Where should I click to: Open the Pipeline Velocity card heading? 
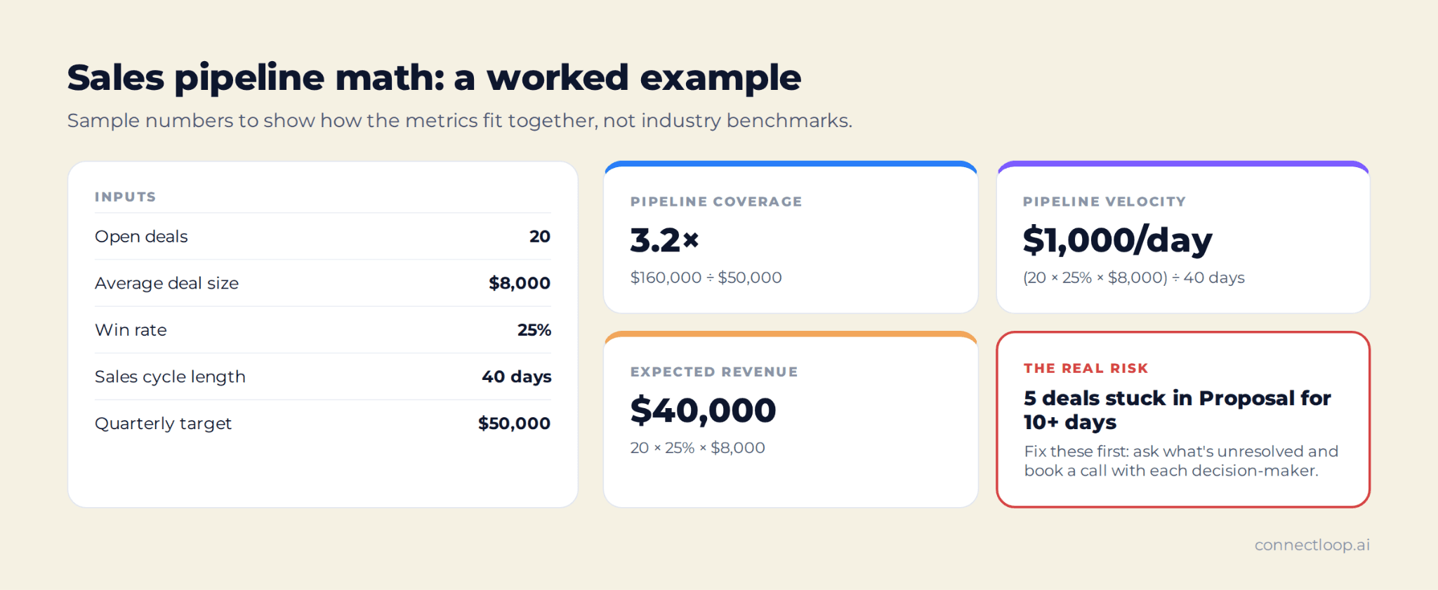click(1104, 202)
